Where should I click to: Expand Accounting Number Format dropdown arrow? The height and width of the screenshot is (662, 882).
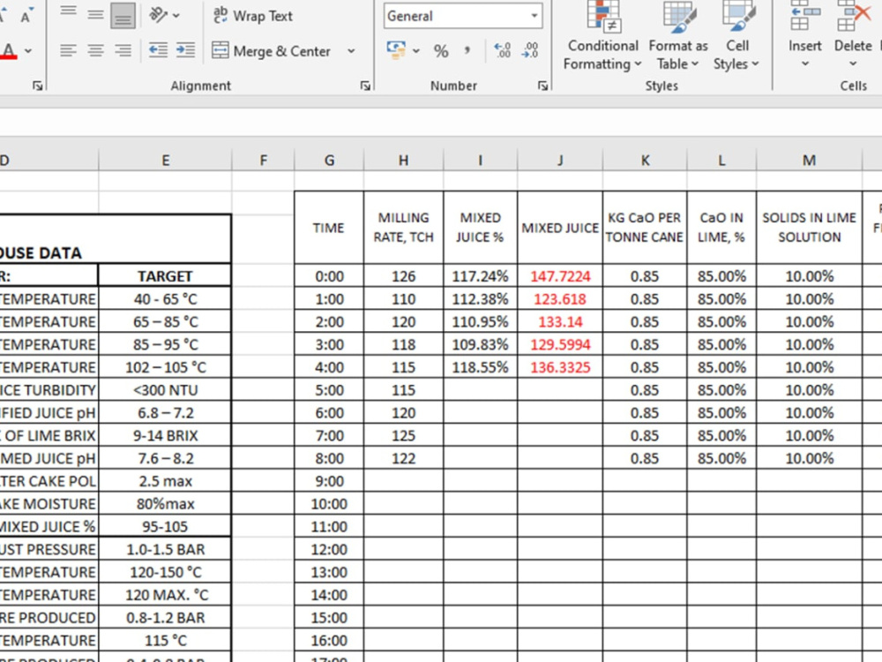(416, 51)
